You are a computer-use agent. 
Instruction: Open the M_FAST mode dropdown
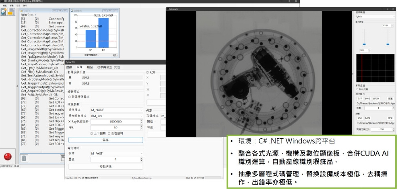point(116,154)
